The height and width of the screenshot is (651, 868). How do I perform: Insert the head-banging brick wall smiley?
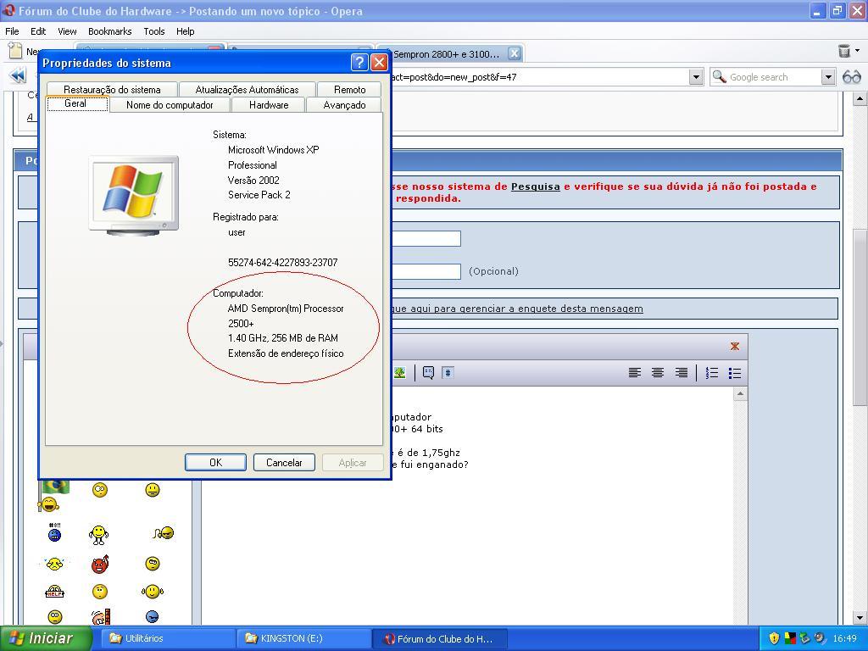[101, 617]
